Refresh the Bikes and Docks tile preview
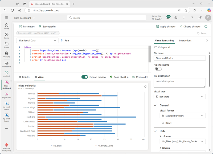 click(145, 87)
